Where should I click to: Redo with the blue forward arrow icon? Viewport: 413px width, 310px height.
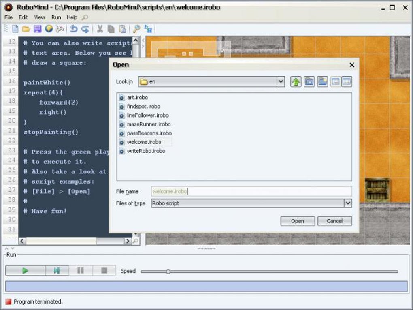click(x=85, y=29)
